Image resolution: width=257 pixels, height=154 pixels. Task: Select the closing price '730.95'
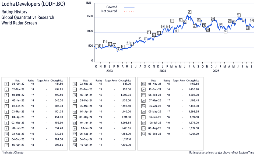point(59,134)
